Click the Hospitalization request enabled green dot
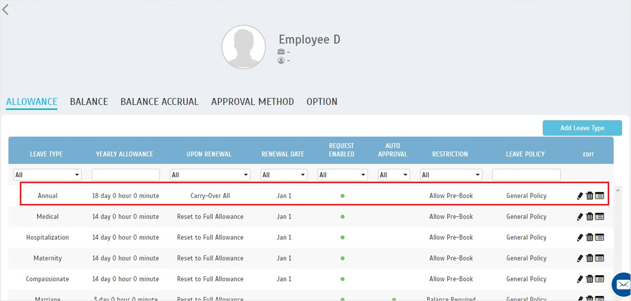631x301 pixels. tap(342, 237)
